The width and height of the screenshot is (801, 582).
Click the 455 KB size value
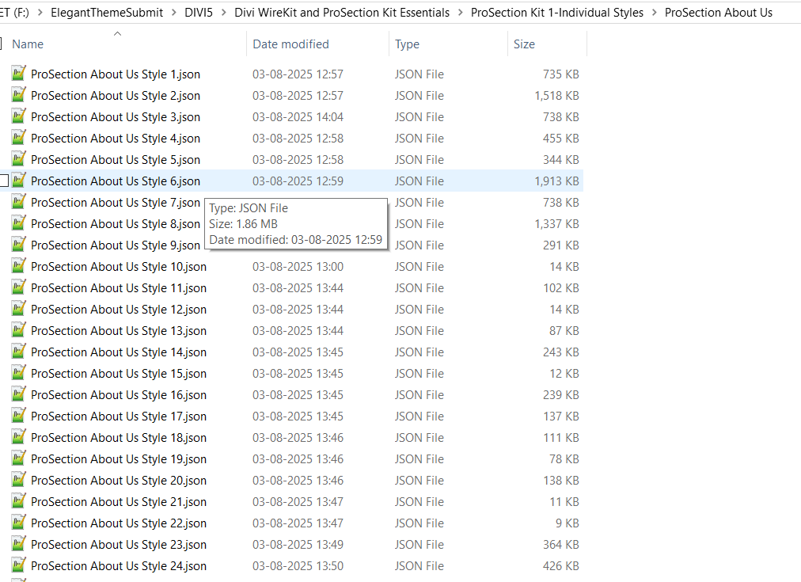pos(561,139)
